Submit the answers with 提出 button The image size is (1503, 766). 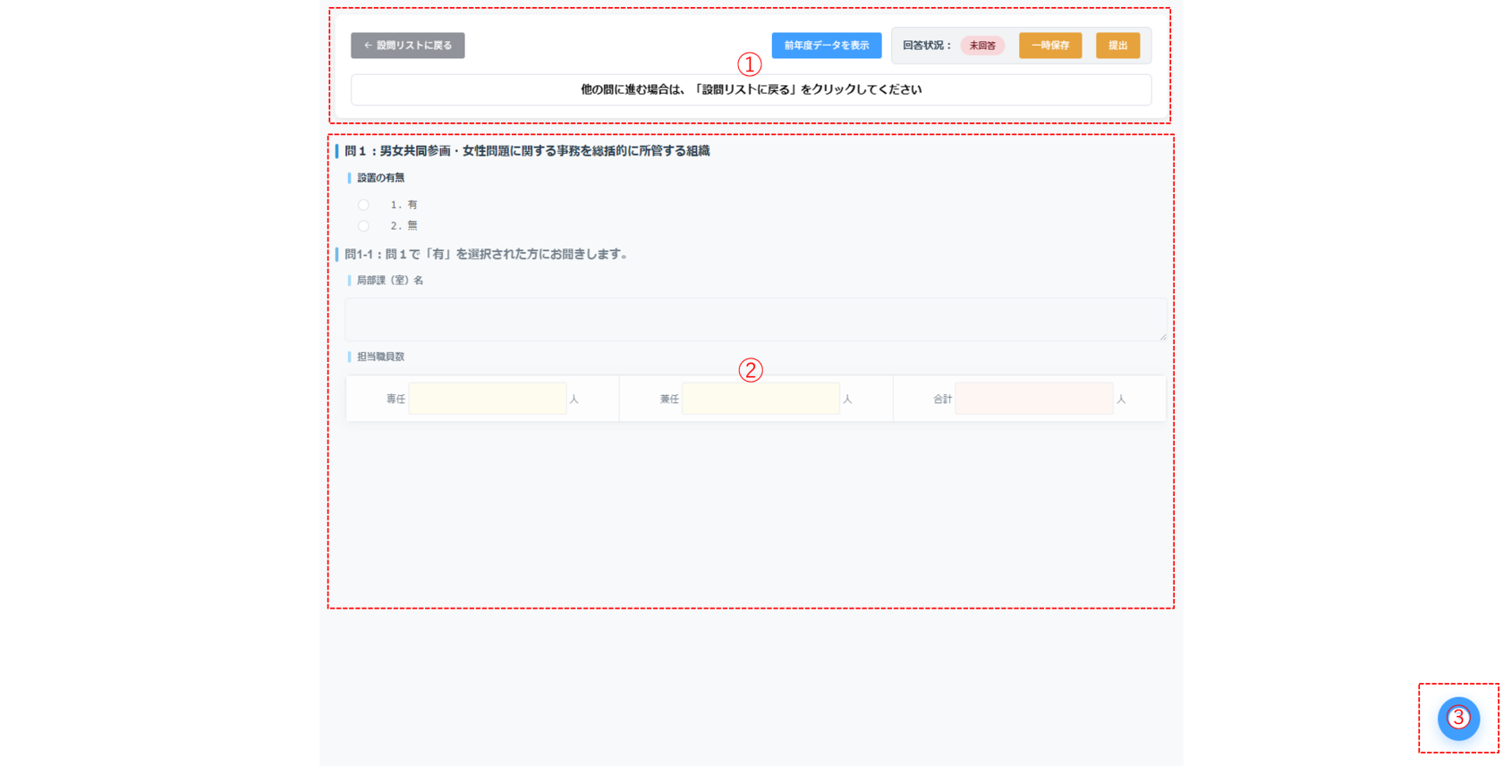click(1118, 46)
